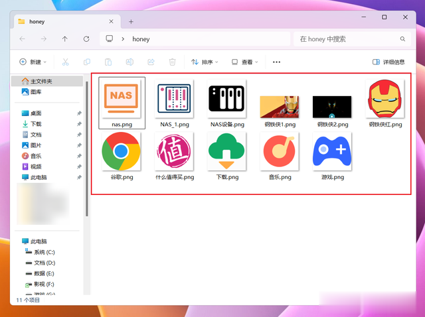The width and height of the screenshot is (425, 317).
Task: Go up one folder level
Action: tap(65, 39)
